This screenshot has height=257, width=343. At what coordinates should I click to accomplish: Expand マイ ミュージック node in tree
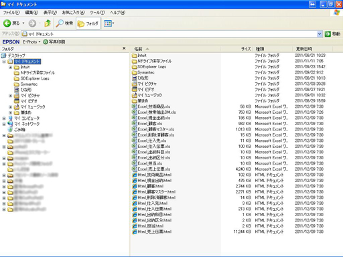[x=10, y=107]
